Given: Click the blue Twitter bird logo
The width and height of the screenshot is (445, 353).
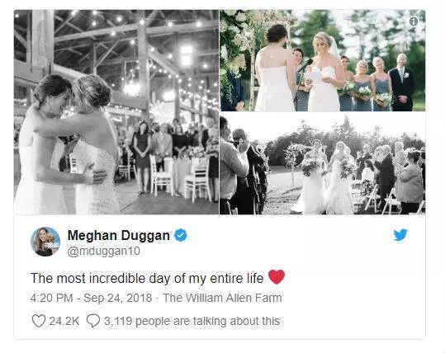Looking at the screenshot, I should point(400,235).
